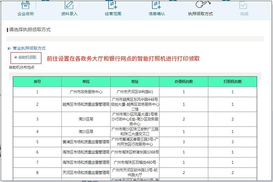Viewport: 273px width, 182px height.
Task: Click the 石榴岗480号 address cell
Action: pos(135,162)
